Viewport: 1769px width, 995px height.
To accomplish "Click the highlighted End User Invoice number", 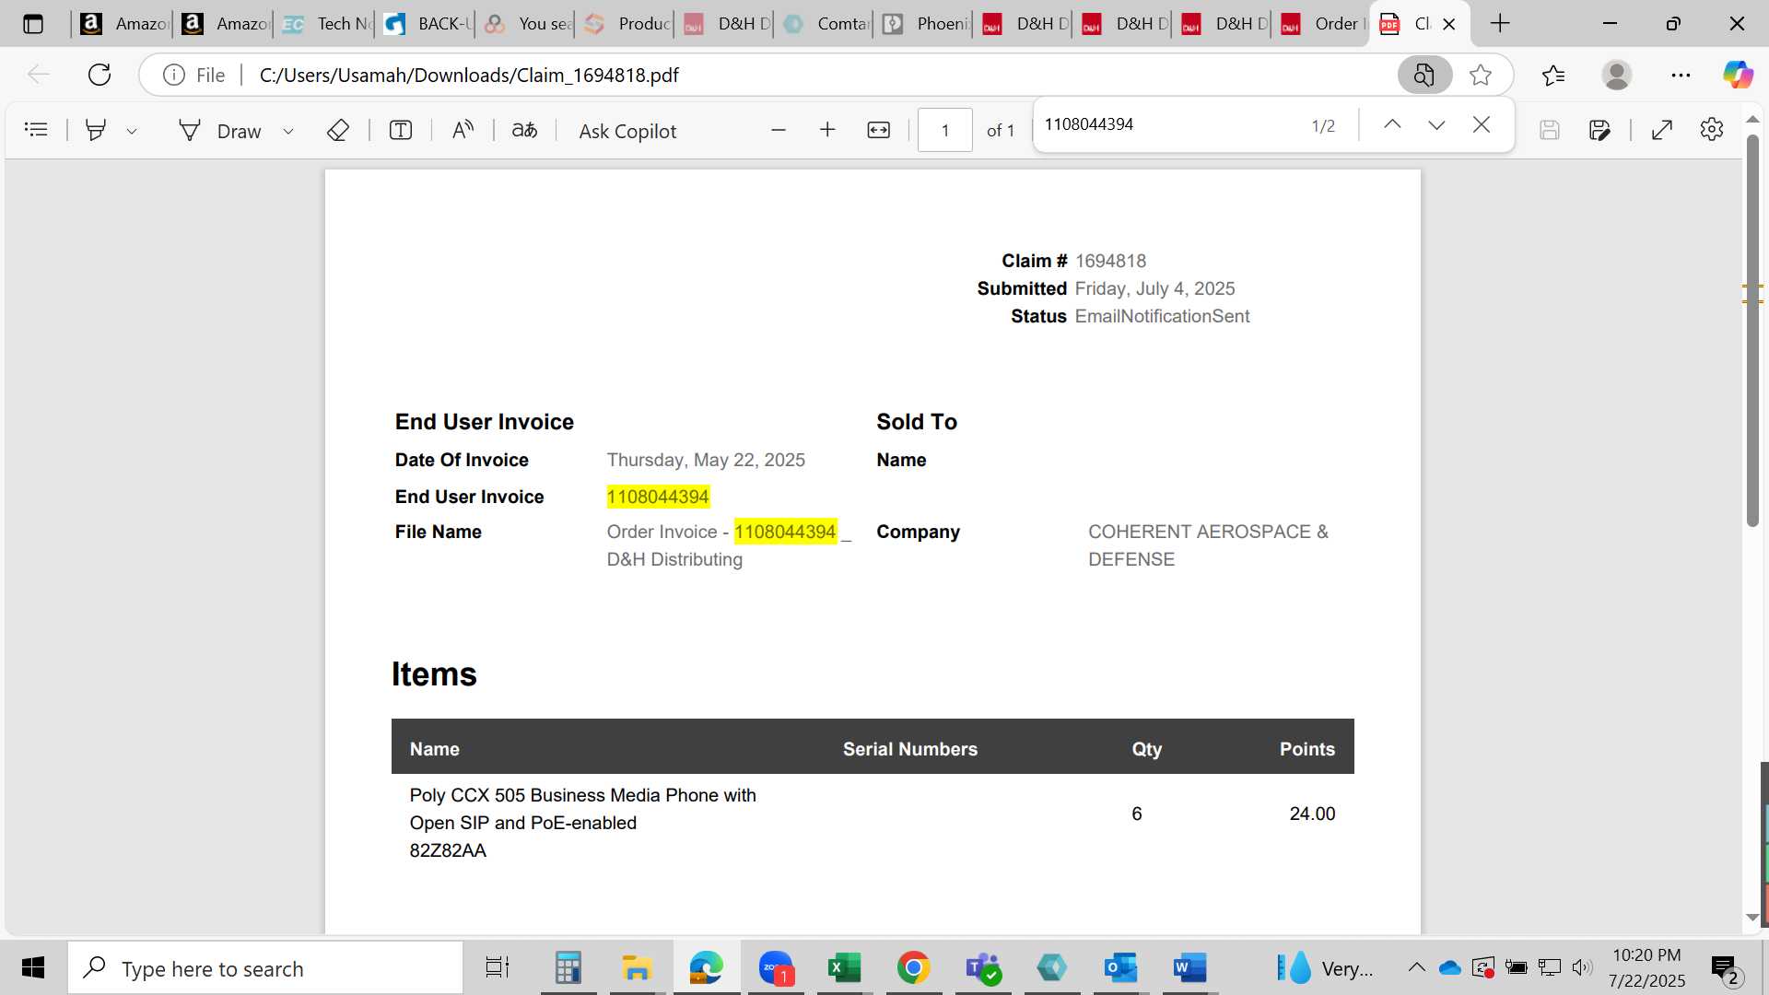I will pos(658,497).
